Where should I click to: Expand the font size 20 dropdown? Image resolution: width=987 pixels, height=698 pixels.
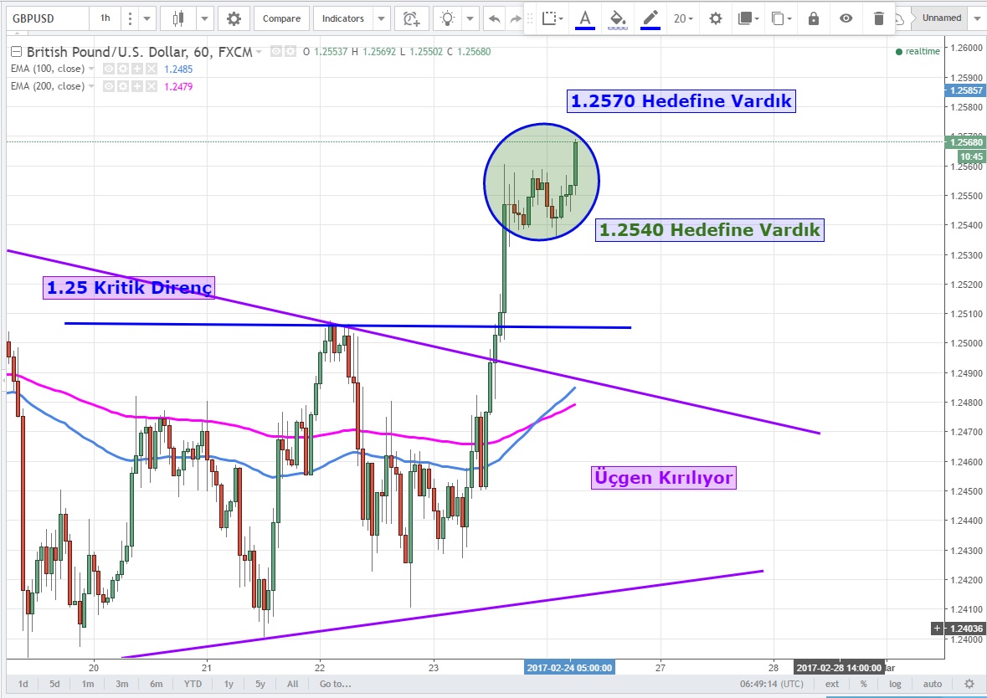[x=683, y=18]
